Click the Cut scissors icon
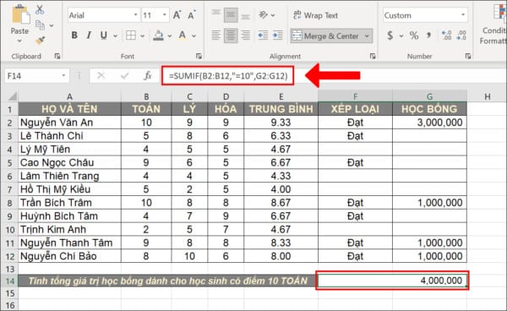Viewport: 507px width, 311px height. [x=40, y=9]
